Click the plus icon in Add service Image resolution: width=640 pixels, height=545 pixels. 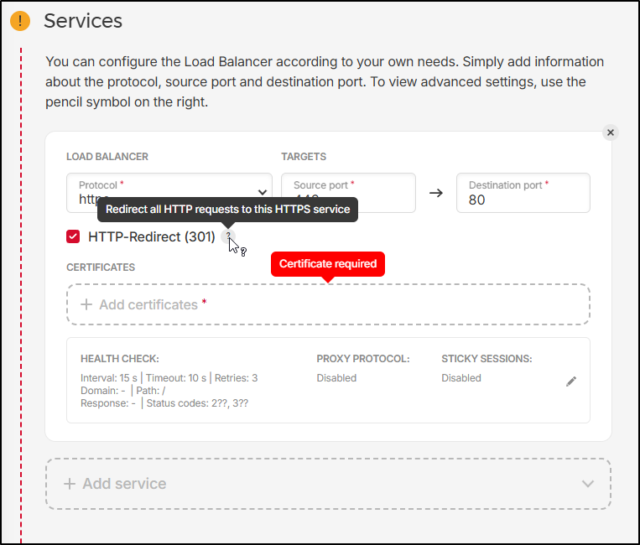tap(70, 484)
